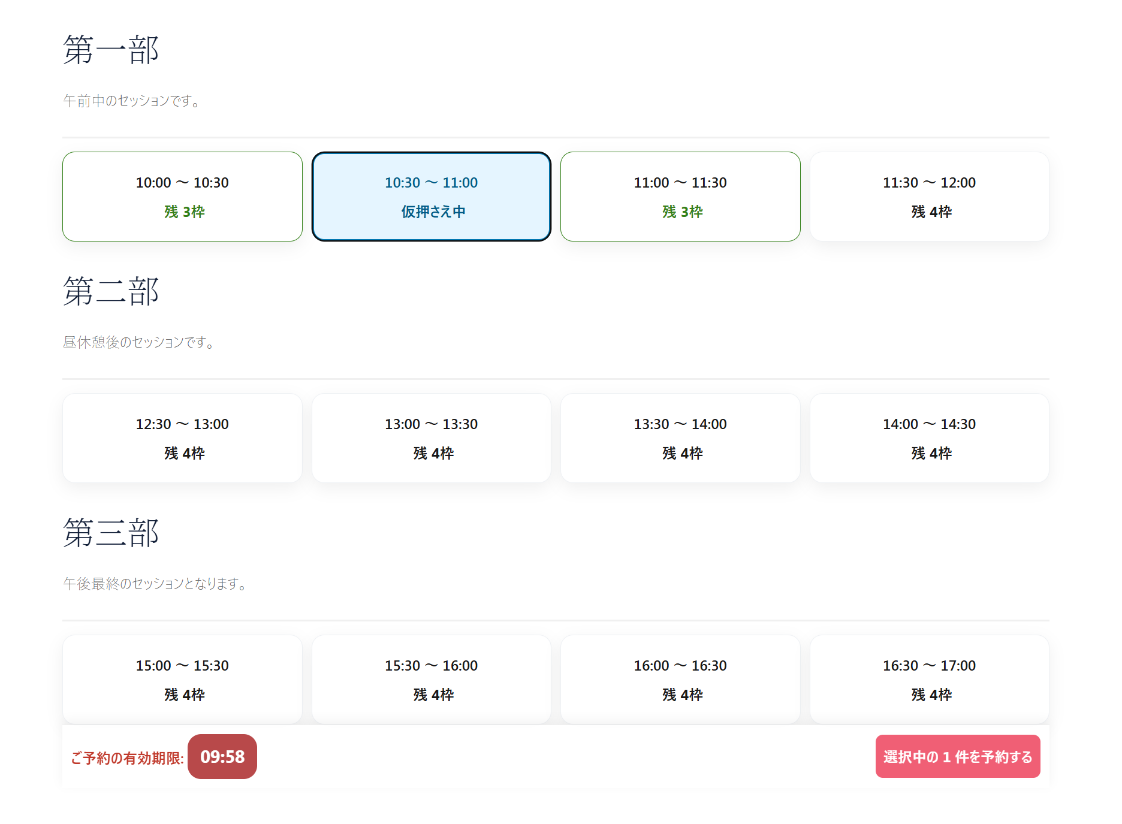1122x824 pixels.
Task: Choose the 15:30 ～ 16:00 session
Action: pos(431,680)
